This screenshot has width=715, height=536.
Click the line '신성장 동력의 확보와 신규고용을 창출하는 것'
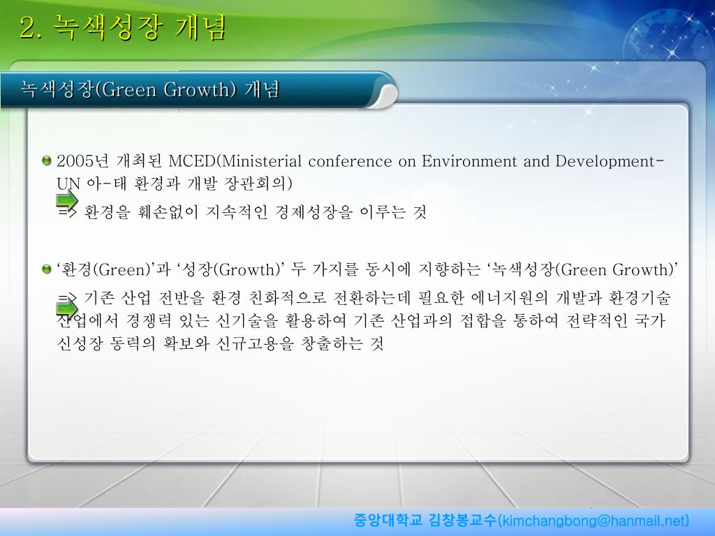[220, 343]
